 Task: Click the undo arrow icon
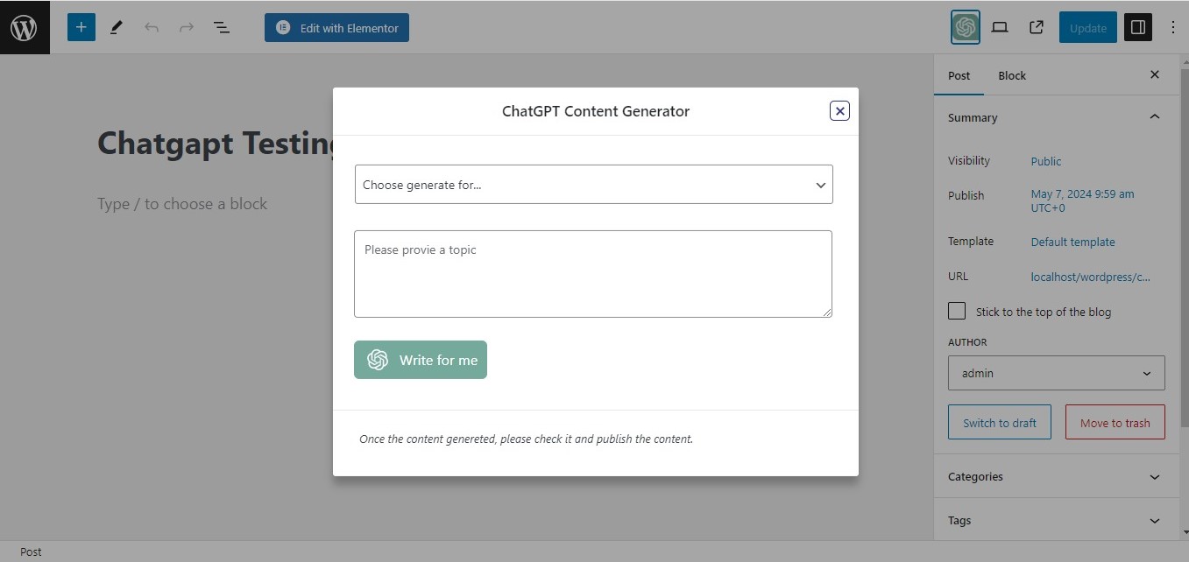(152, 27)
